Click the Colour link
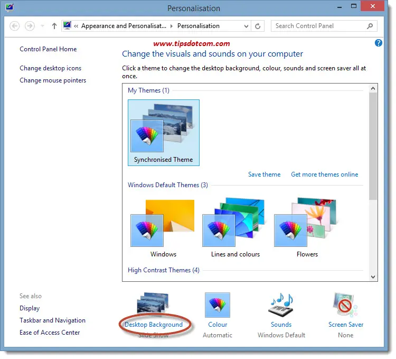The image size is (396, 359). click(218, 325)
